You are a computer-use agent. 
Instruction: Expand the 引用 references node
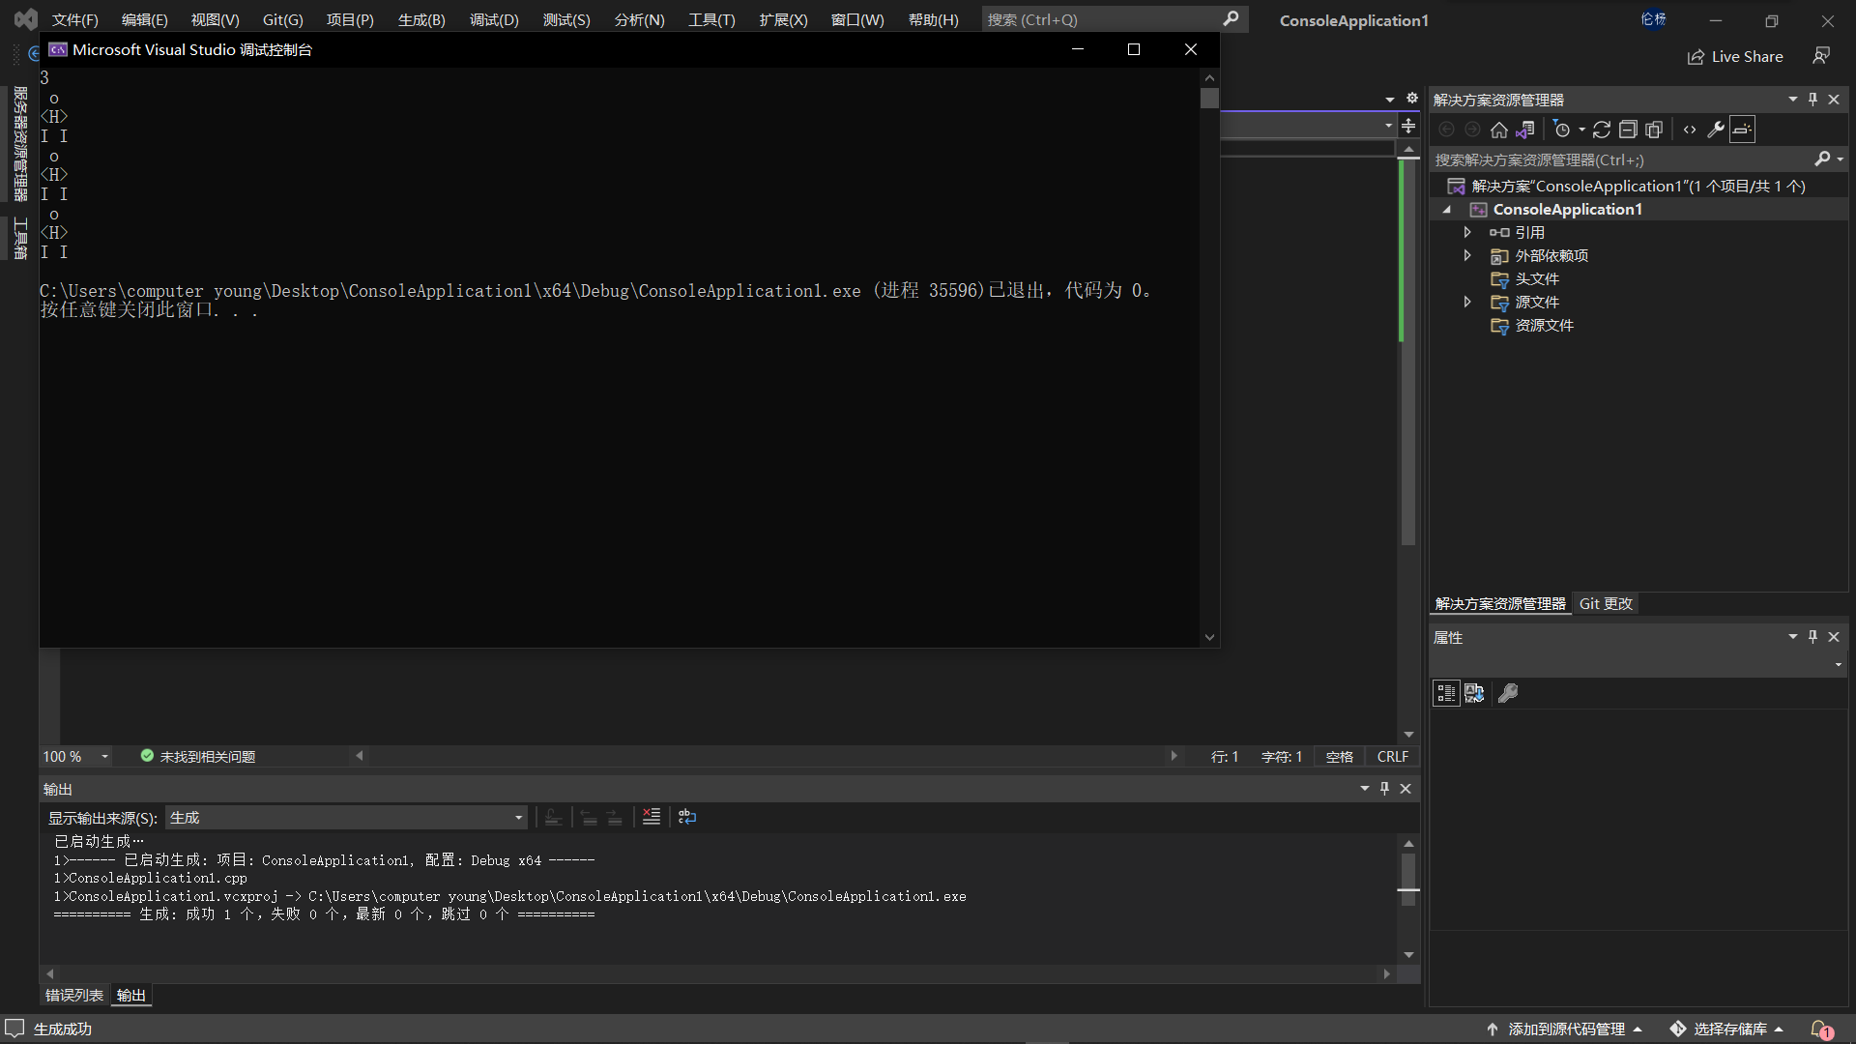click(1467, 233)
